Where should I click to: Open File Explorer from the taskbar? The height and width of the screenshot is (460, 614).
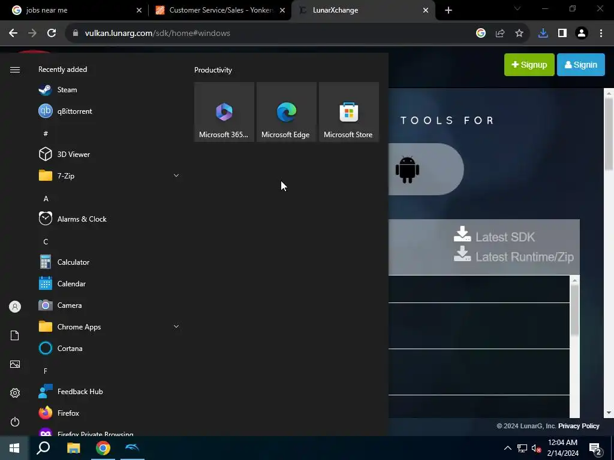tap(73, 448)
